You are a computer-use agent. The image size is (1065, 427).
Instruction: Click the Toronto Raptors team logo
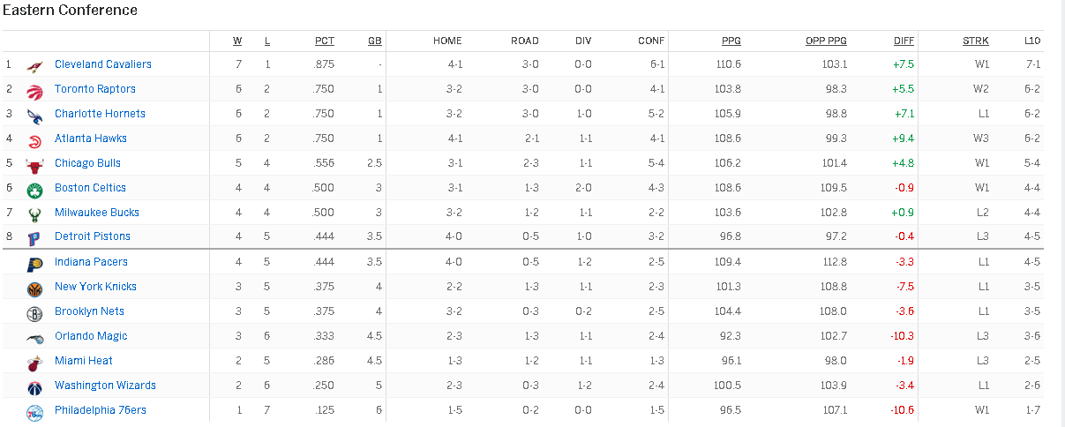point(34,90)
